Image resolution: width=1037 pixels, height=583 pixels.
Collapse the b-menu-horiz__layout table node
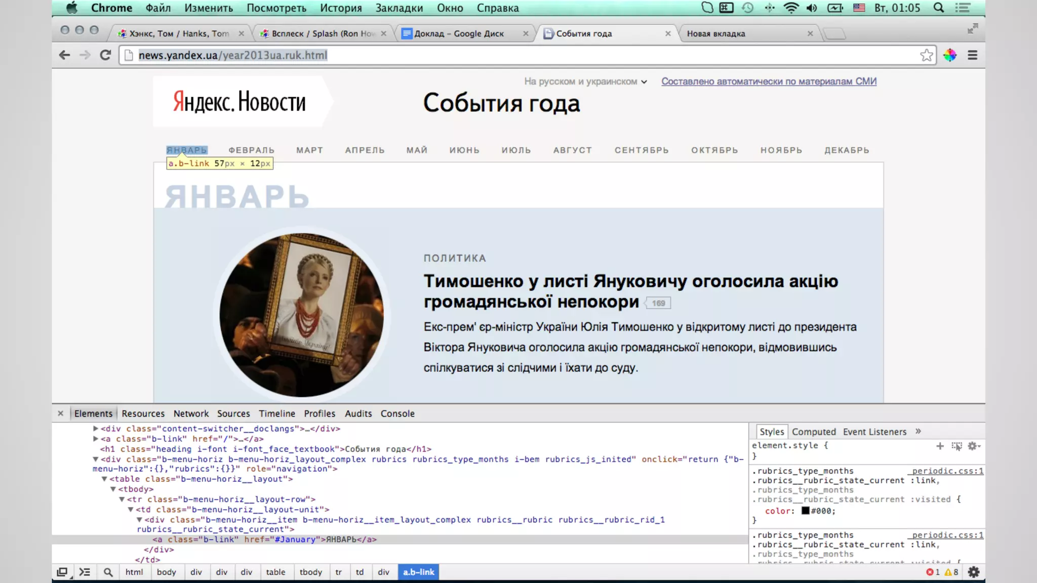click(104, 479)
